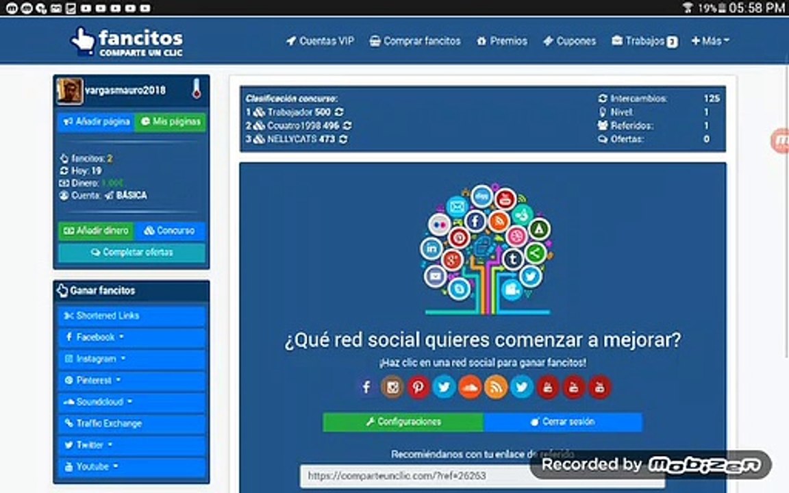The width and height of the screenshot is (789, 493).
Task: Go to Comprar fancitos in the navigation bar
Action: 415,41
